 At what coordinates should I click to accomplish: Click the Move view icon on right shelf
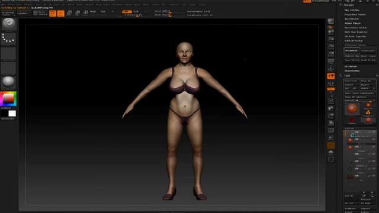(x=331, y=109)
